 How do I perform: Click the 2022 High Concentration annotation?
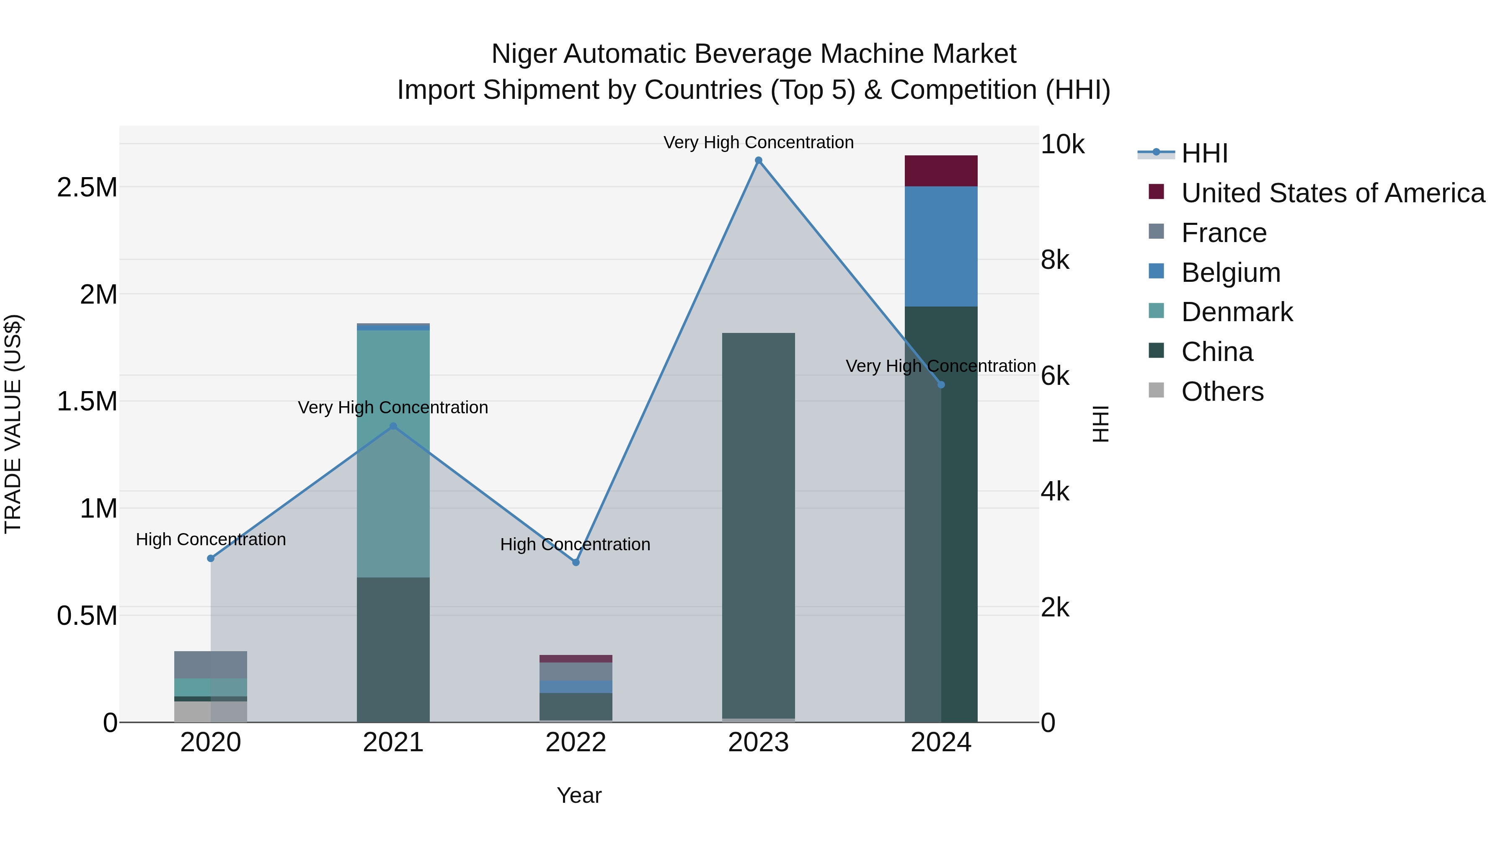[x=576, y=544]
